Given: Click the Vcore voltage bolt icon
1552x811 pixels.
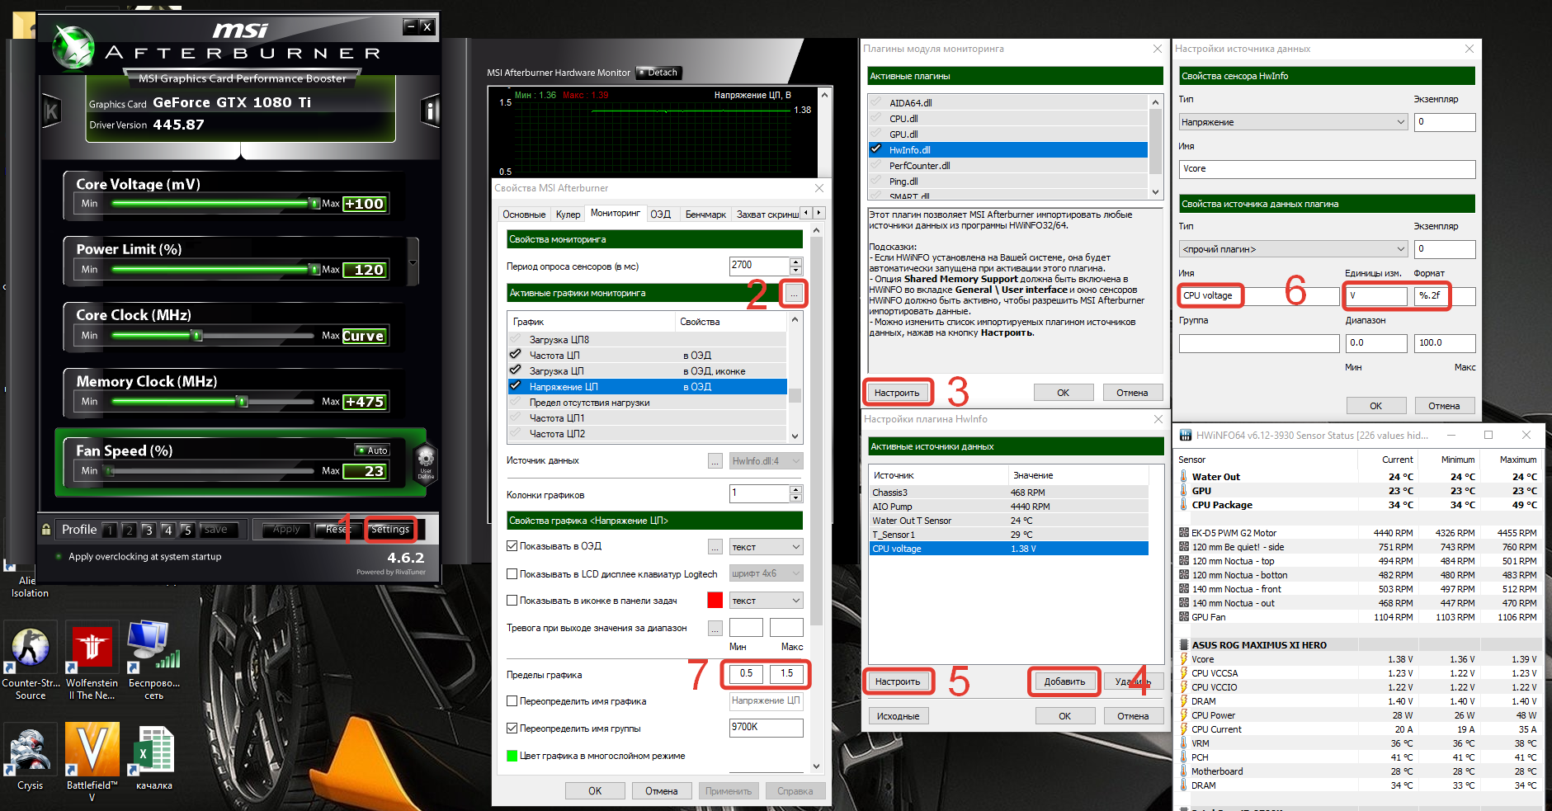Looking at the screenshot, I should pyautogui.click(x=1184, y=659).
